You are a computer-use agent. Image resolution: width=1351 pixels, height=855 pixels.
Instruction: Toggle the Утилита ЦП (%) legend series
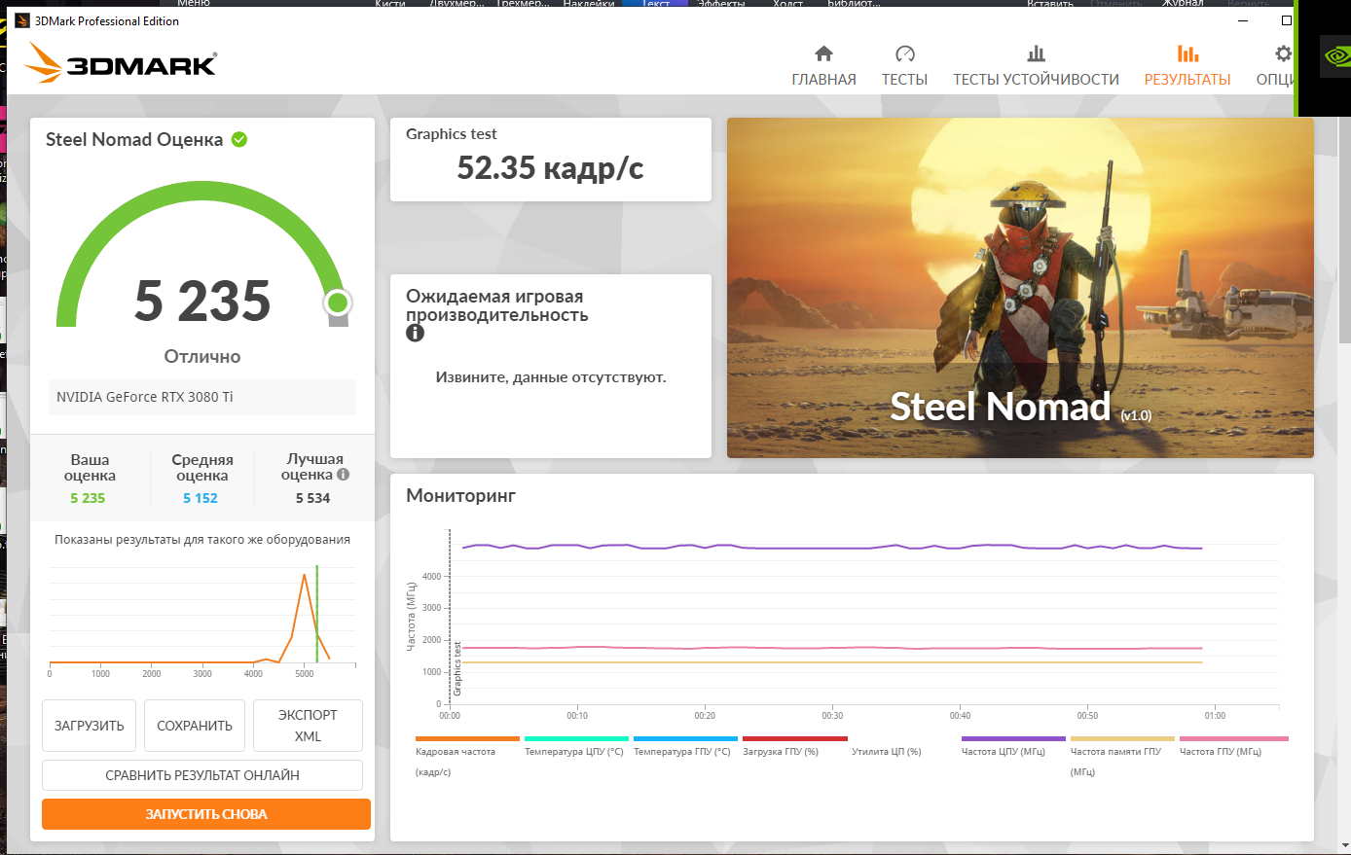(886, 751)
